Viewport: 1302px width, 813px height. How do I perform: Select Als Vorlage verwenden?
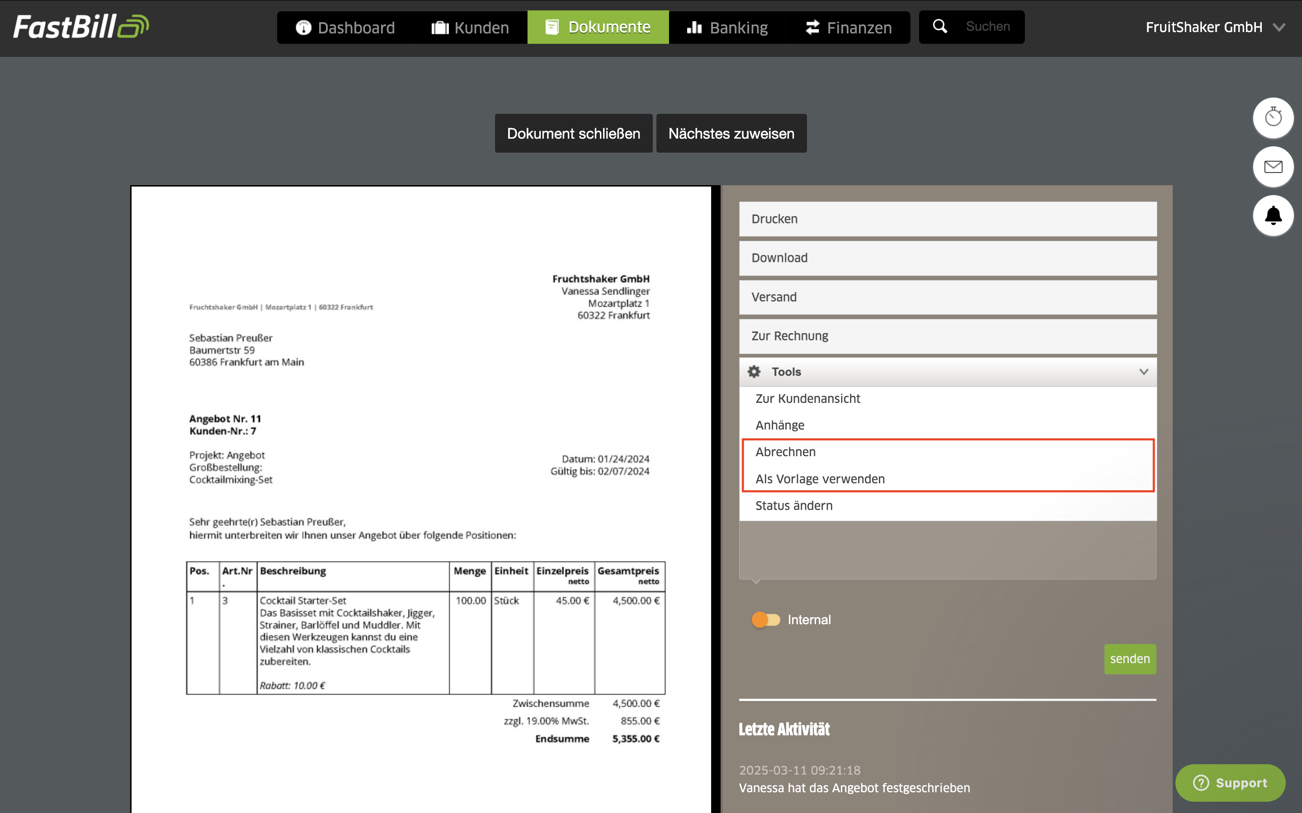(948, 479)
